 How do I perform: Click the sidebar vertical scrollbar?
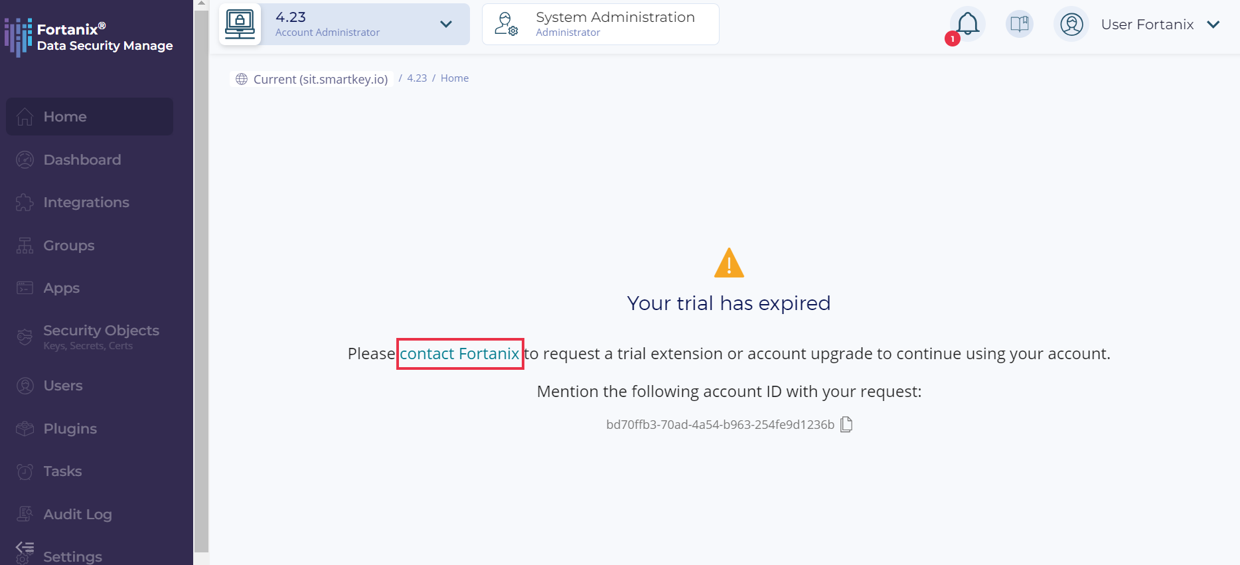tap(201, 279)
